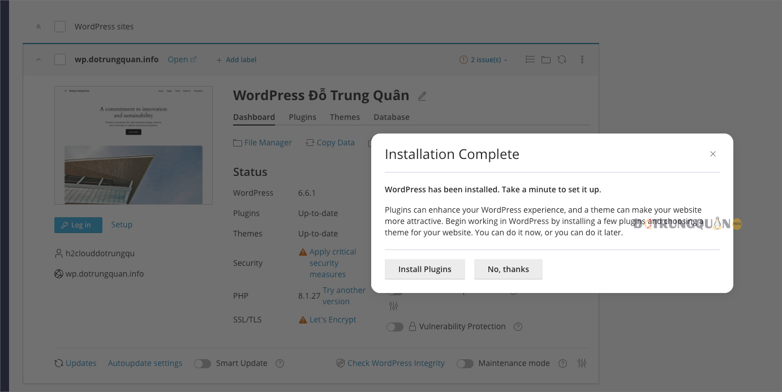Open the site via the Open link
The height and width of the screenshot is (392, 782).
(182, 59)
